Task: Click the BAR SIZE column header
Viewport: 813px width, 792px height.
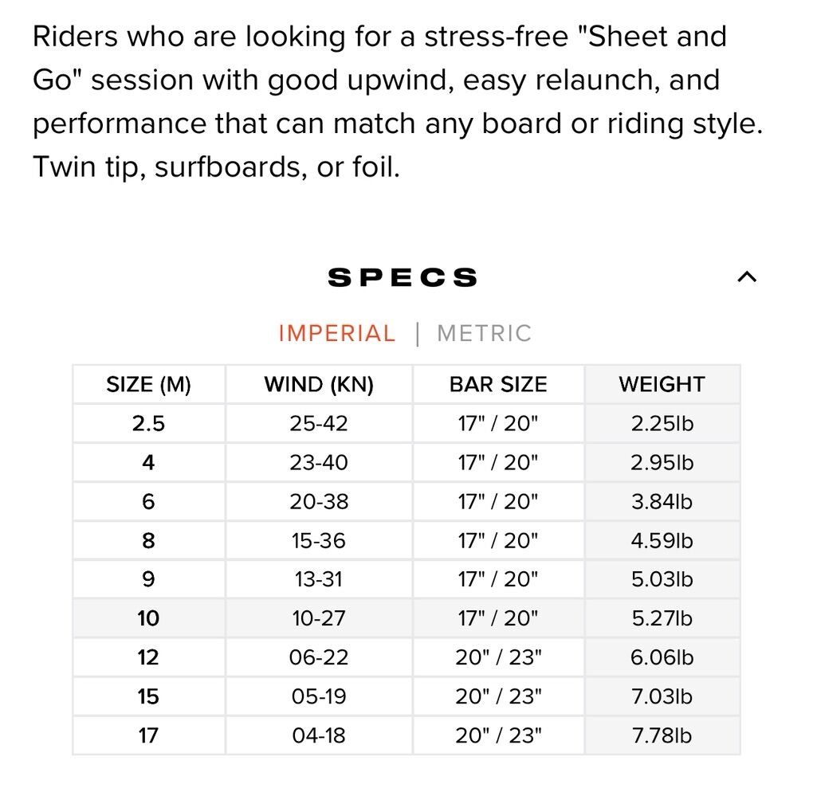Action: click(x=498, y=384)
